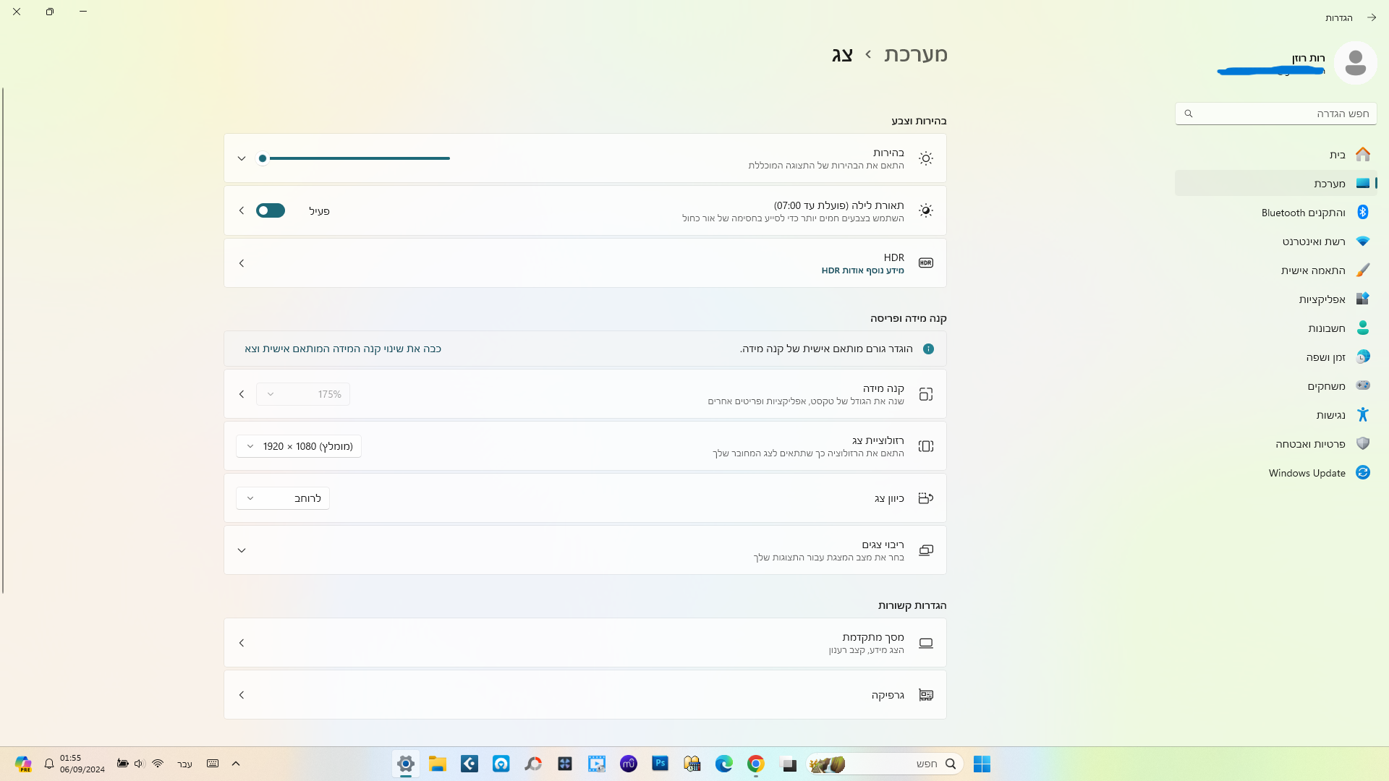Open the display resolution 1920 × 1080 dropdown
This screenshot has width=1389, height=781.
point(299,446)
